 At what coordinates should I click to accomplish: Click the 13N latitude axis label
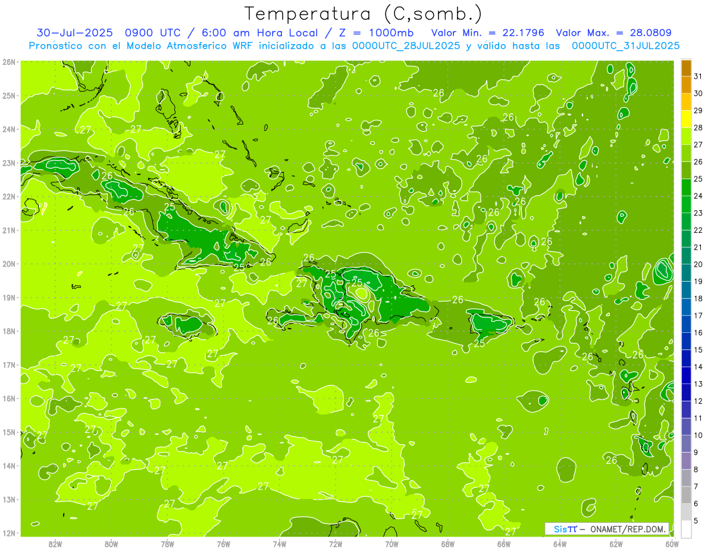point(8,499)
